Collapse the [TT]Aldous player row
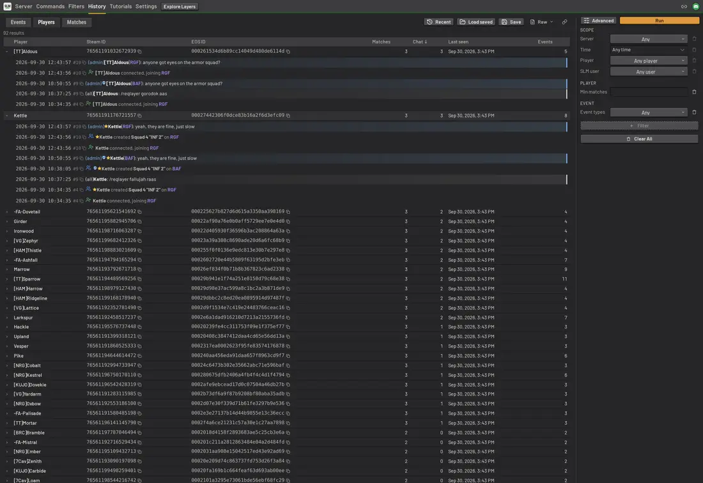This screenshot has height=483, width=703. point(7,52)
